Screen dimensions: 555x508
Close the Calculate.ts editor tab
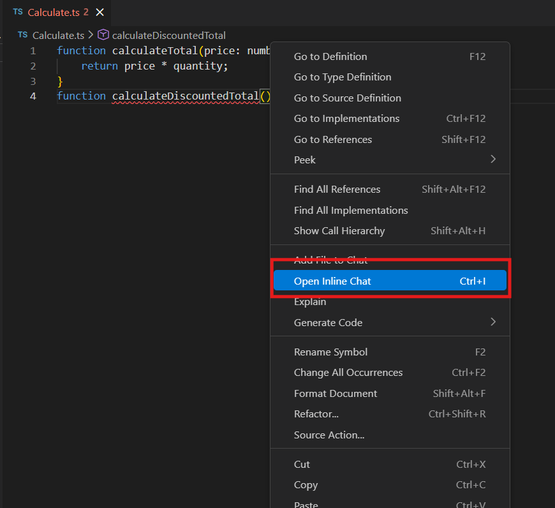pos(100,12)
